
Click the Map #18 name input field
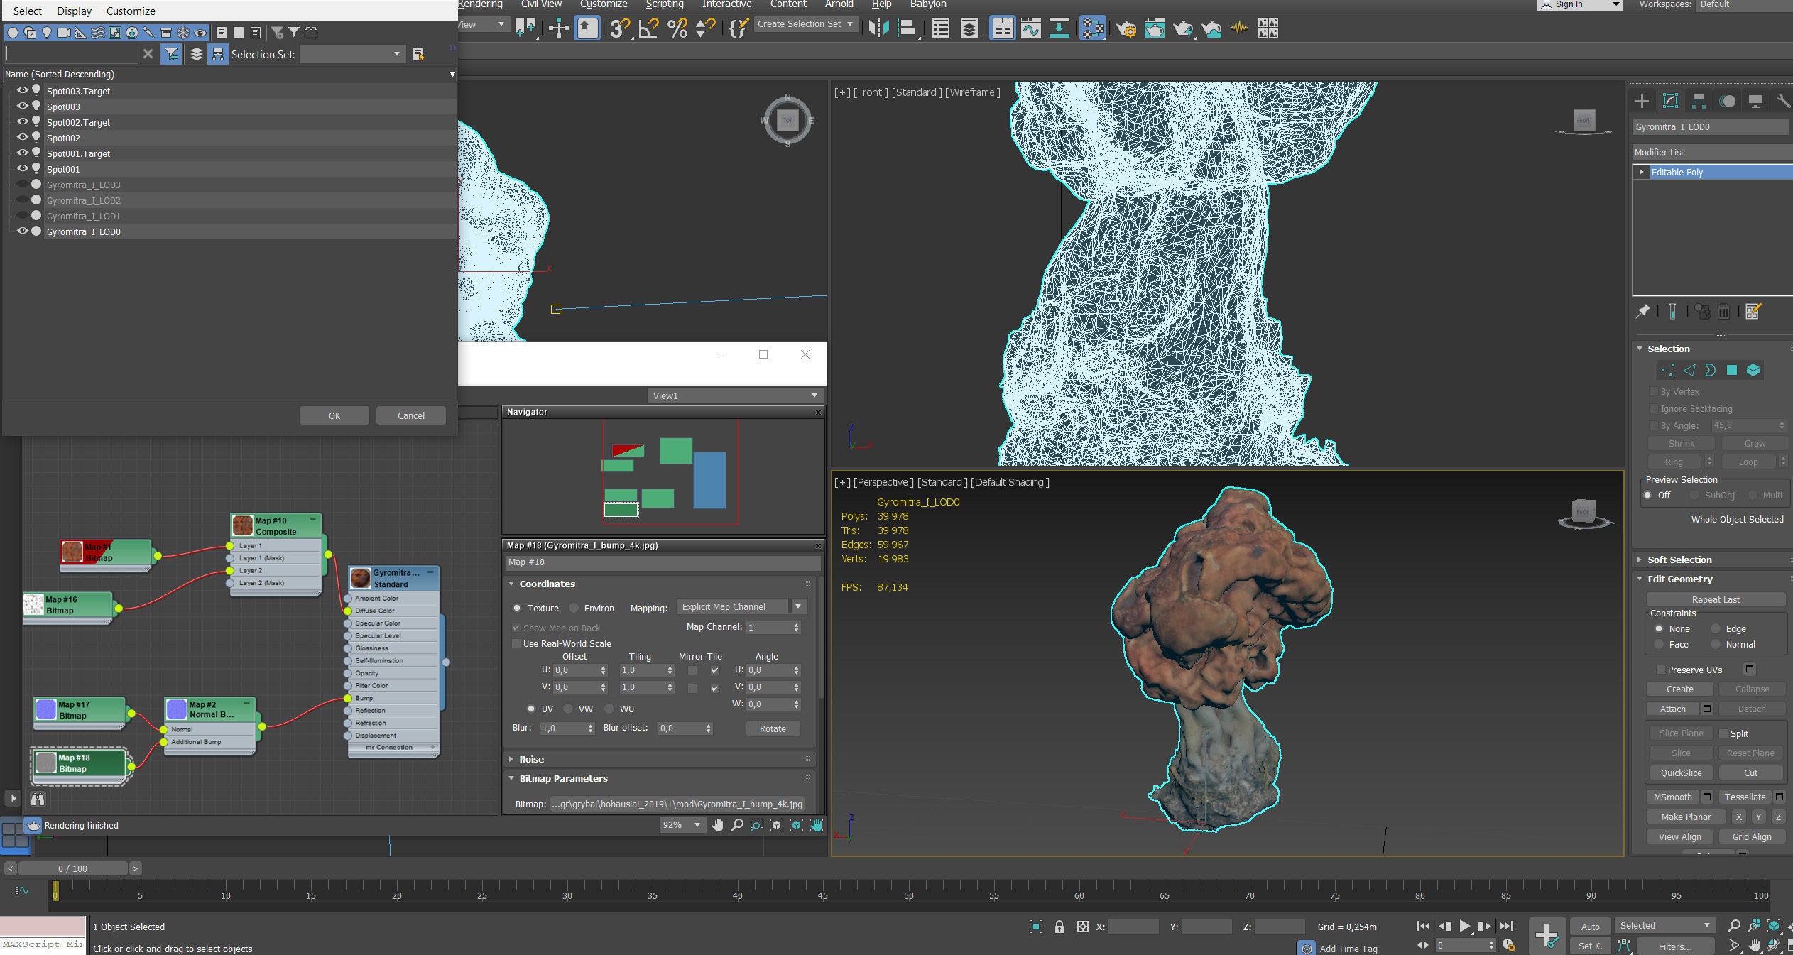click(663, 562)
